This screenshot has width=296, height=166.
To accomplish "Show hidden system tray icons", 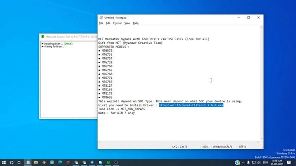I will click(x=243, y=163).
